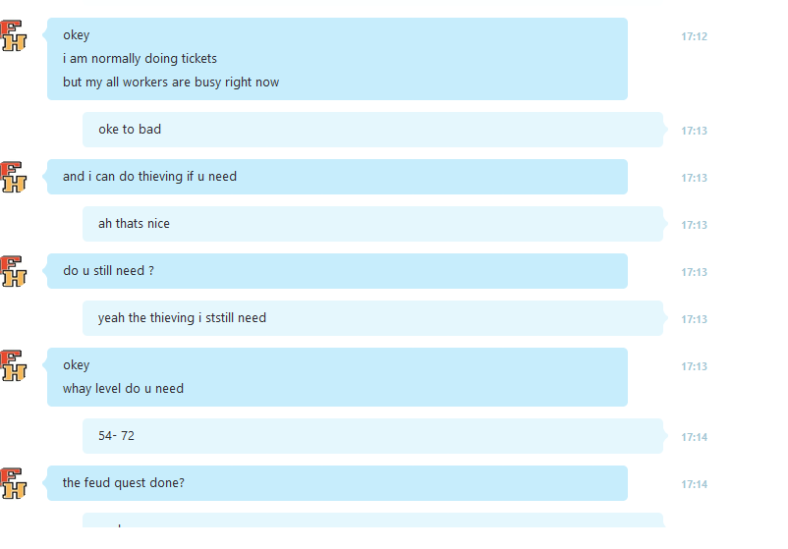
Task: Click the partially visible message bubble at the bottom
Action: pos(373,520)
